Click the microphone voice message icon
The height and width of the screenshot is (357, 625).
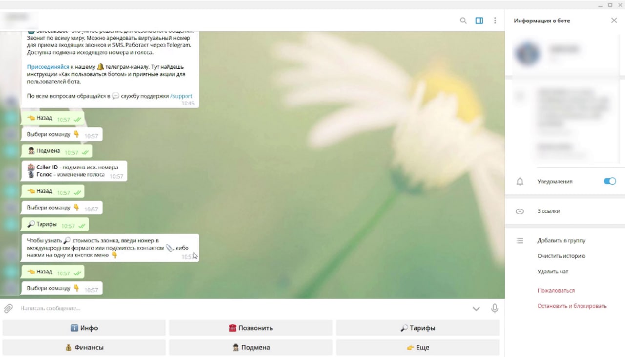click(495, 308)
